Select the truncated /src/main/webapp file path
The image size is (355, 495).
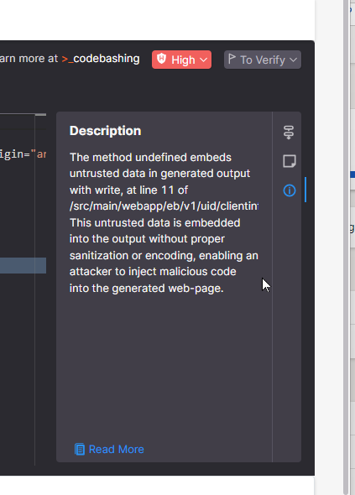coord(164,206)
